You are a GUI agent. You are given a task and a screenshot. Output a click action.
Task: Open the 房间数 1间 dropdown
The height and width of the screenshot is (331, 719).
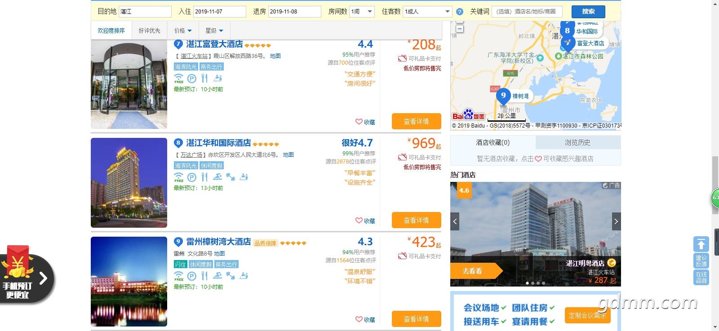(362, 12)
